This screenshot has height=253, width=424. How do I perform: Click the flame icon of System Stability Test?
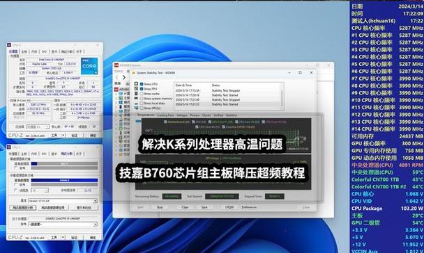pyautogui.click(x=134, y=73)
